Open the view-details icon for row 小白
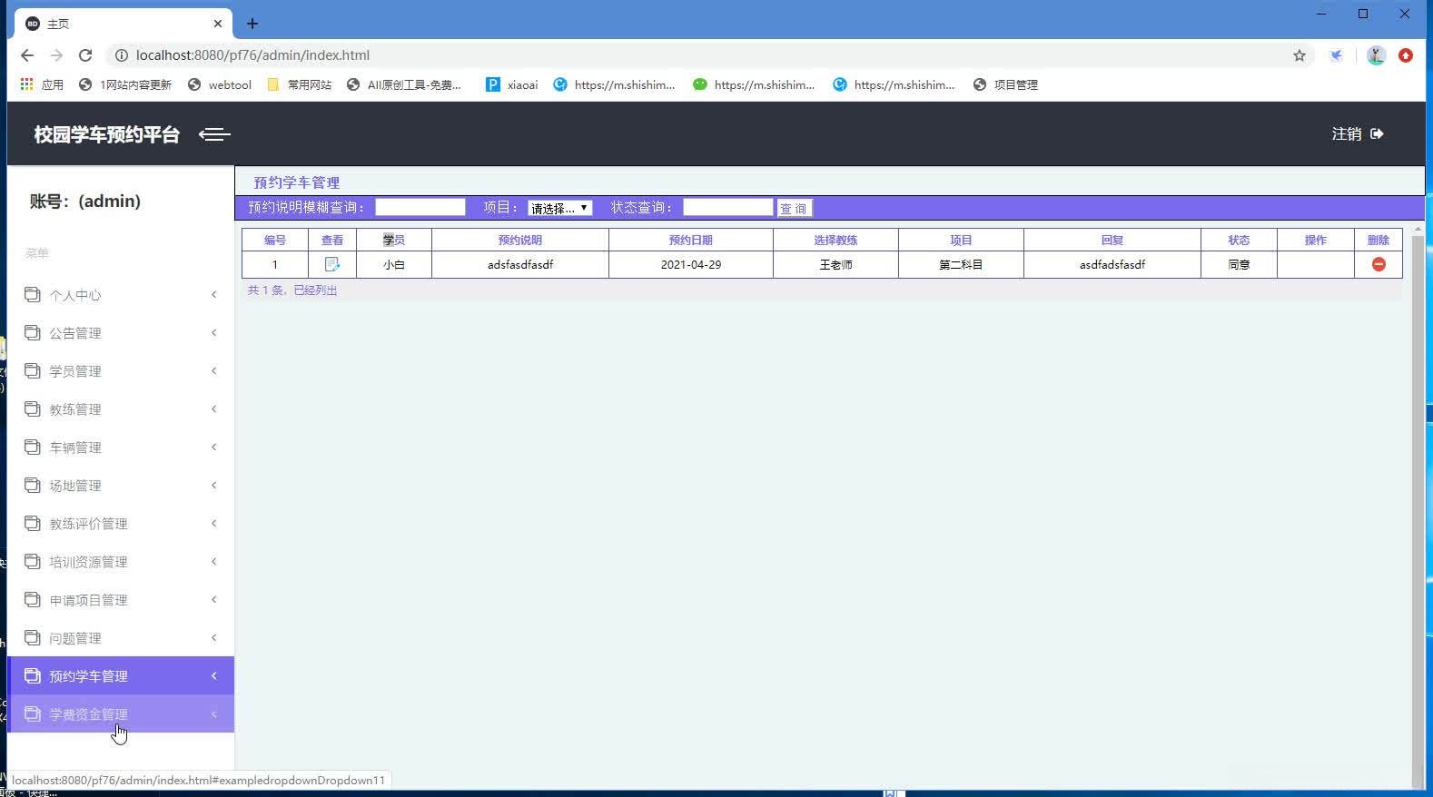Screen dimensions: 1433x797 pyautogui.click(x=332, y=264)
